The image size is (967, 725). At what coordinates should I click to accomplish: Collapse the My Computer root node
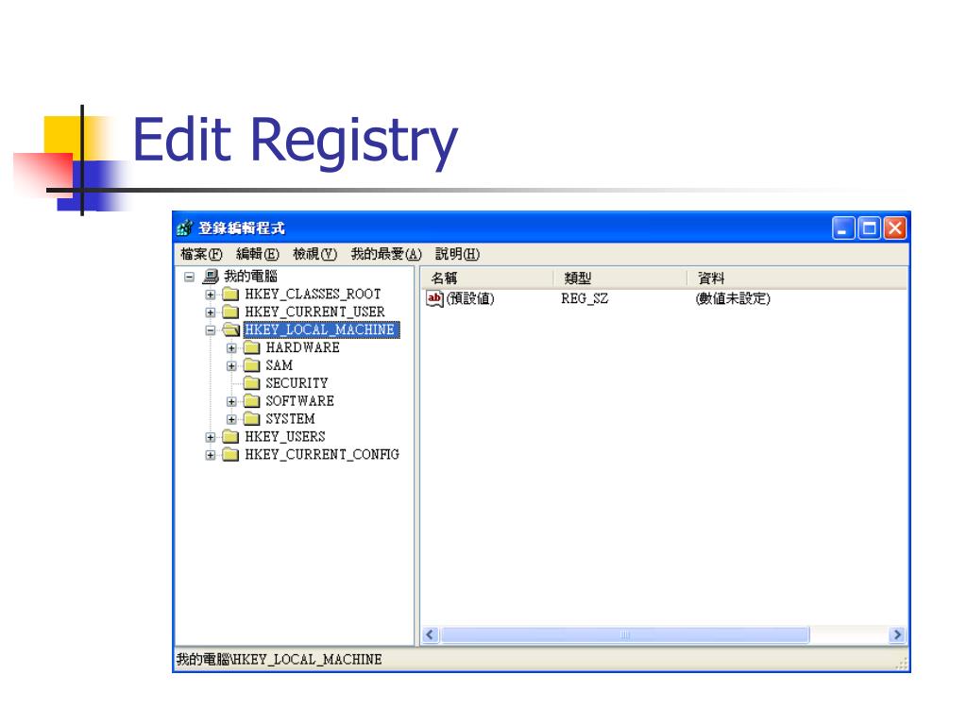click(x=189, y=277)
